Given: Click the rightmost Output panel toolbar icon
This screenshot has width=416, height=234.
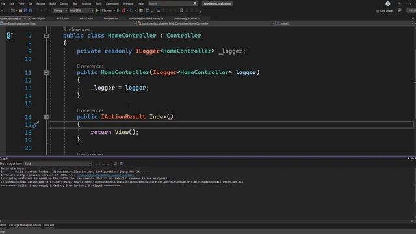Looking at the screenshot, I should [122, 164].
